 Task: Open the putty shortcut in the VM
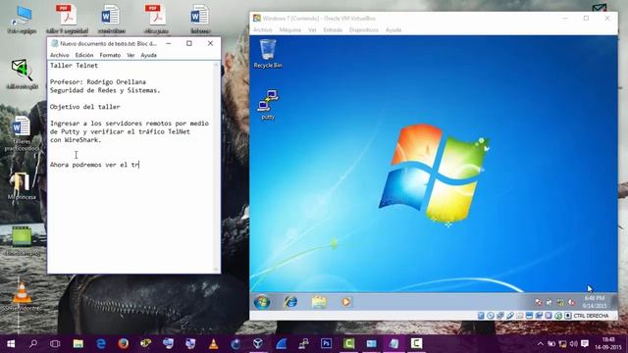(268, 105)
